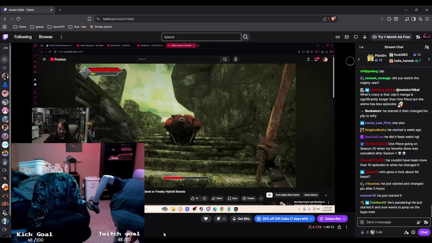Open the Bits balance in chat footer
This screenshot has height=243, width=432.
tap(365, 232)
